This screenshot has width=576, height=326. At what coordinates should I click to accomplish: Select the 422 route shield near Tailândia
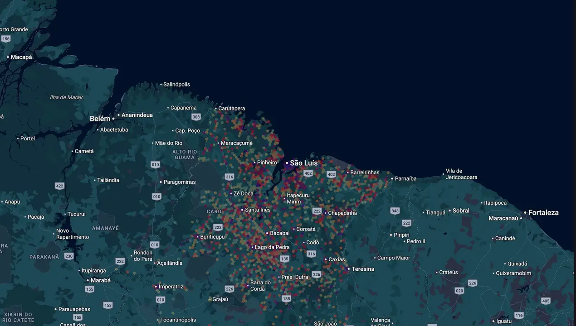tap(59, 186)
